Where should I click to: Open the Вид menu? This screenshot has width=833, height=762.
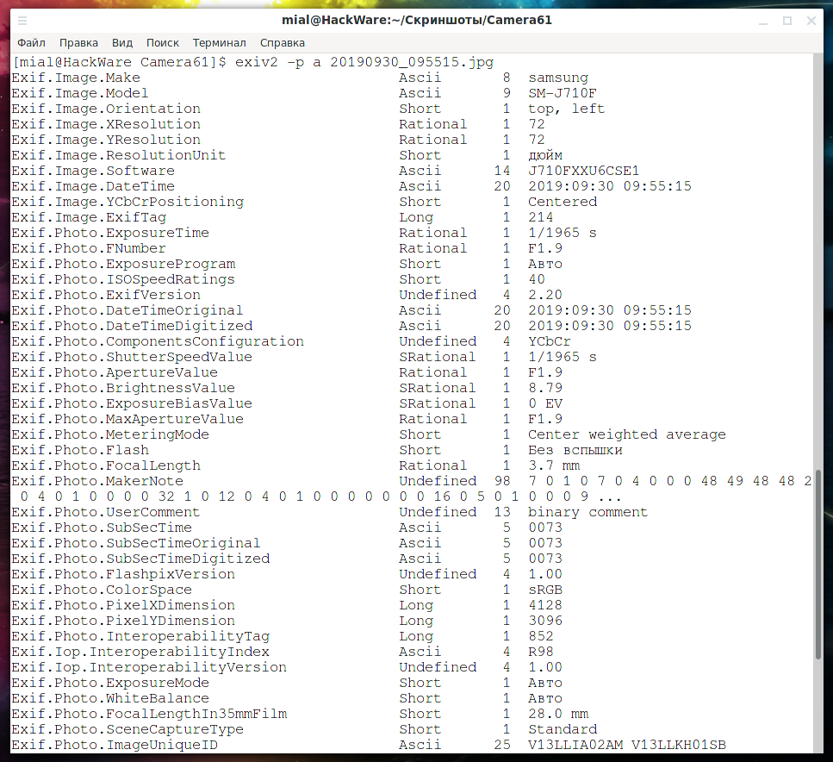pyautogui.click(x=122, y=42)
